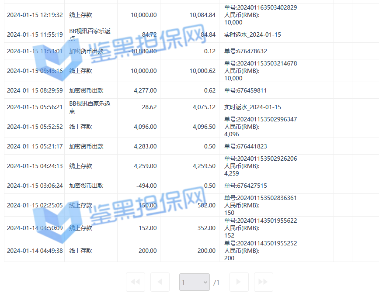Click the 4,259.00 deposit amount
379x293 pixels.
pyautogui.click(x=144, y=166)
